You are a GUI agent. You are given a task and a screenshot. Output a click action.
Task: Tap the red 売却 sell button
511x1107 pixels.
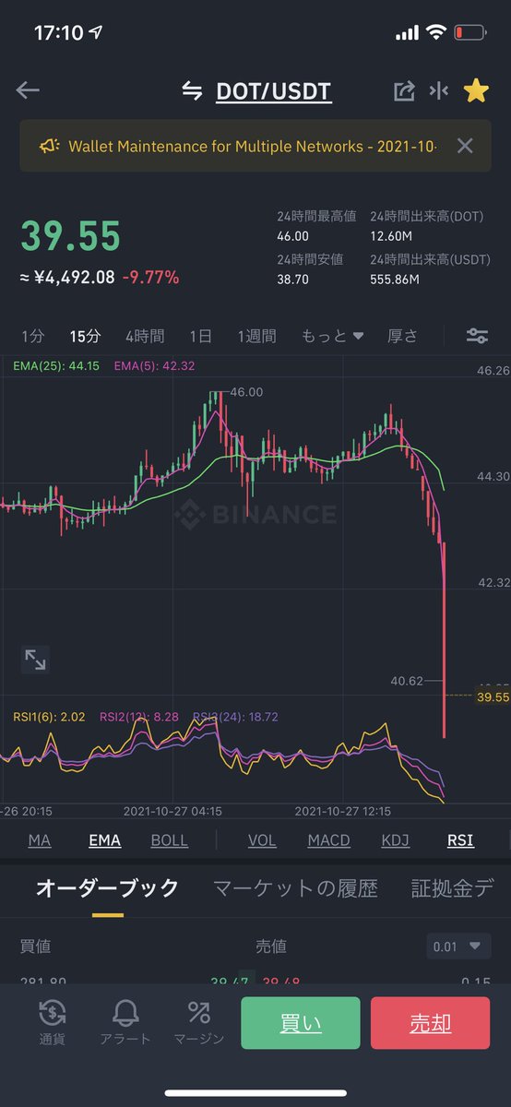point(430,1023)
